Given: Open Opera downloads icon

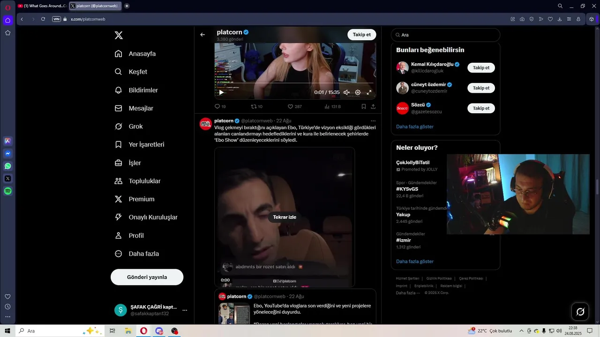Looking at the screenshot, I should 560,19.
